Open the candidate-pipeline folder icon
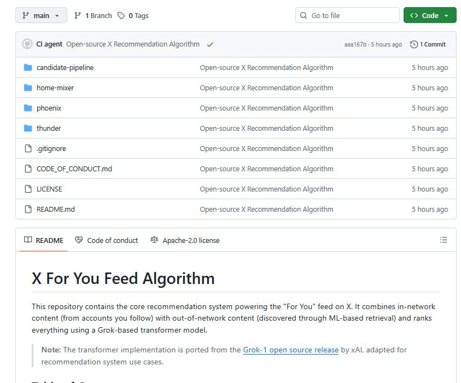461x383 pixels. coord(28,67)
